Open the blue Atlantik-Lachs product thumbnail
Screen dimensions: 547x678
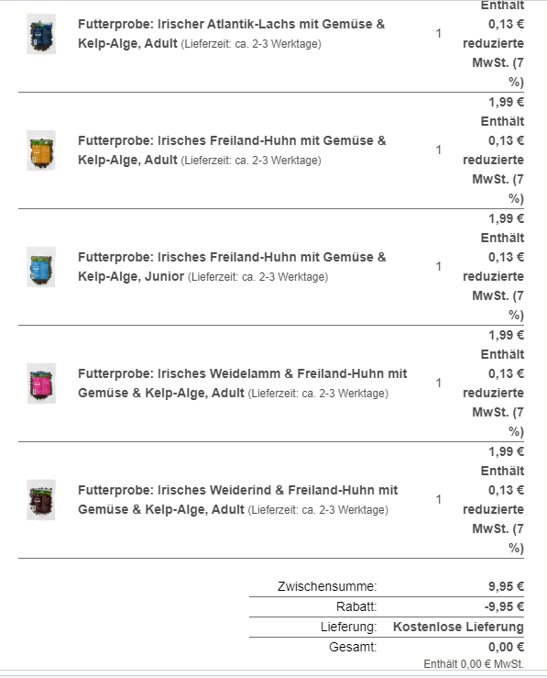tap(41, 34)
